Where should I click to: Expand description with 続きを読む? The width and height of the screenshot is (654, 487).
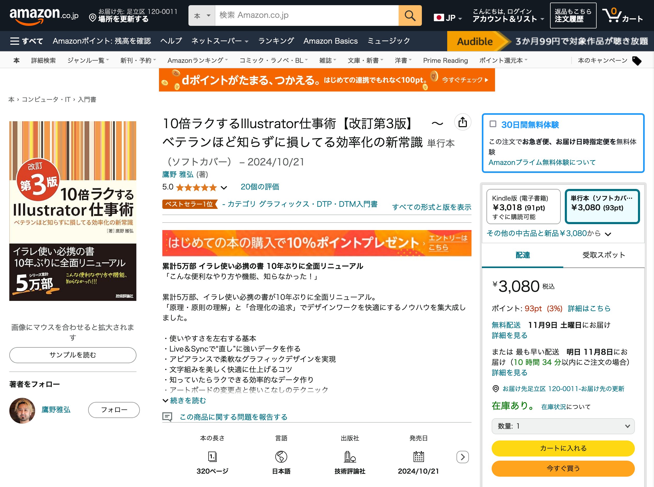click(x=184, y=400)
